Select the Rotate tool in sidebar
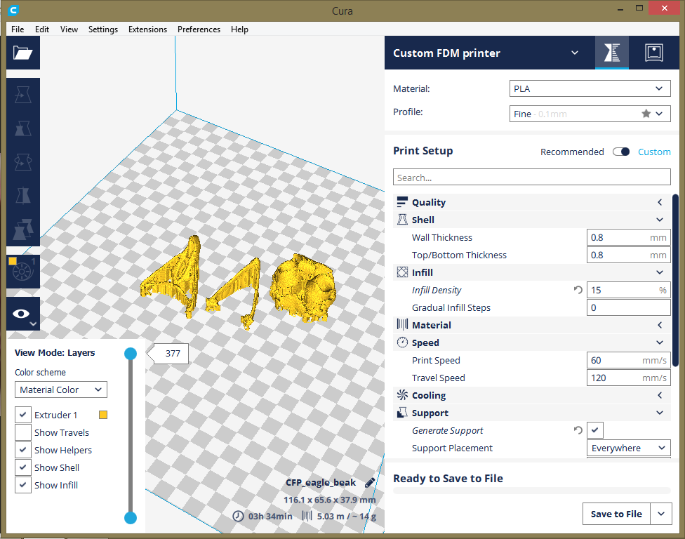This screenshot has height=539, width=685. pos(22,162)
